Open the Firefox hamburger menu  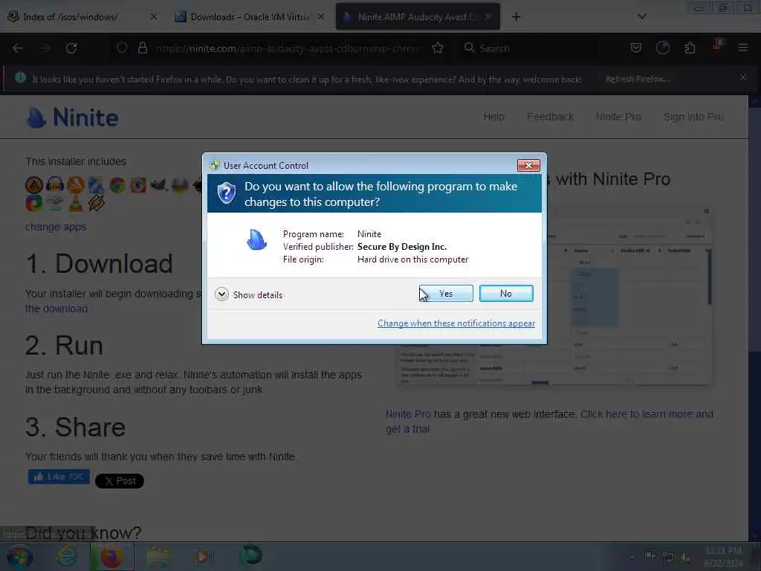click(x=742, y=48)
